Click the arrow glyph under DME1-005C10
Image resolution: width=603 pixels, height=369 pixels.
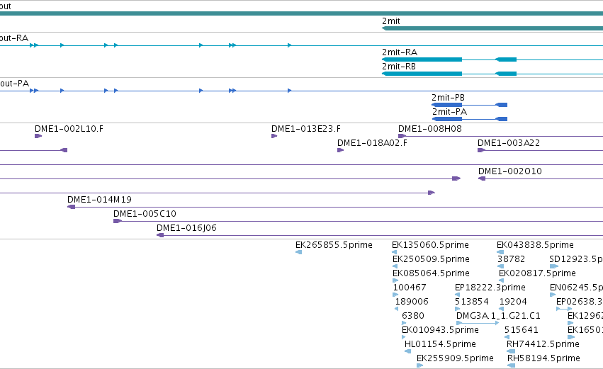118,221
